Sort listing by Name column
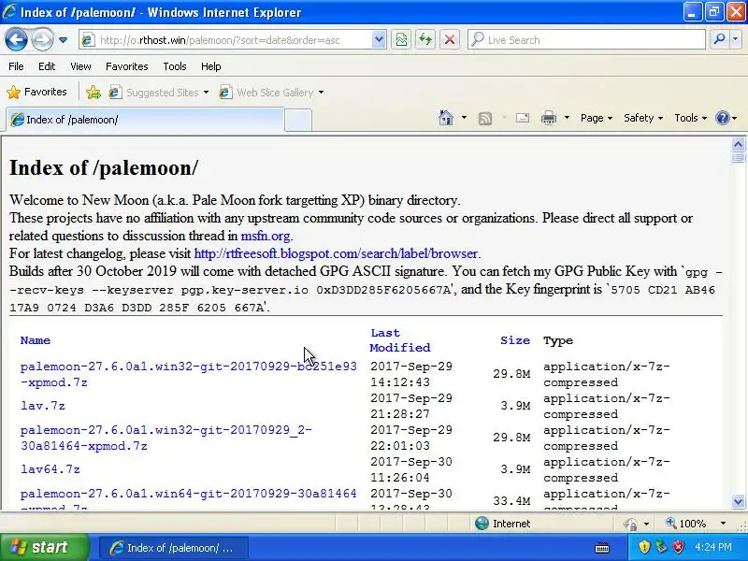 click(x=36, y=340)
